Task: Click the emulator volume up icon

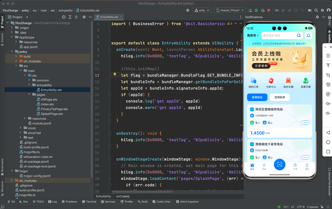Action: [328, 103]
